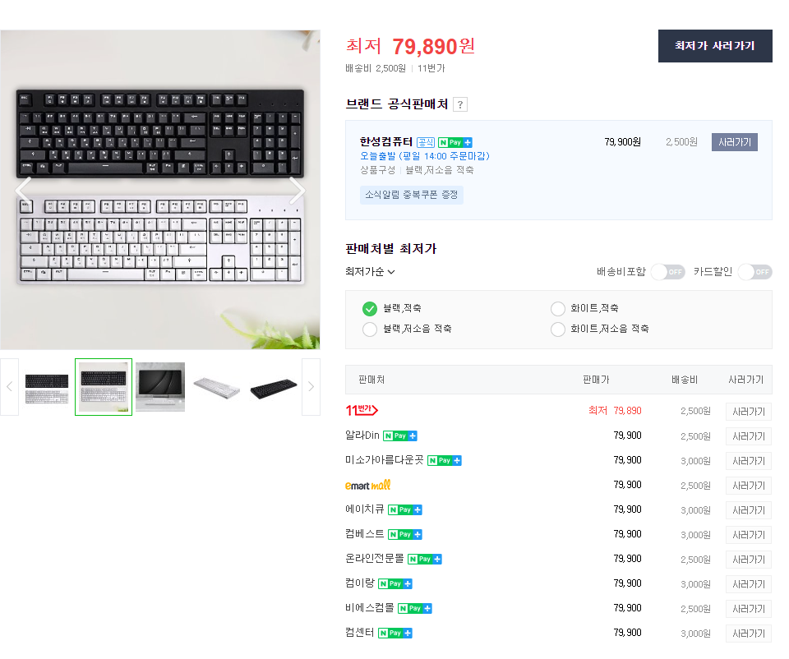Open the 최저가순 sort dropdown
Screen dimensions: 789x659
click(370, 272)
